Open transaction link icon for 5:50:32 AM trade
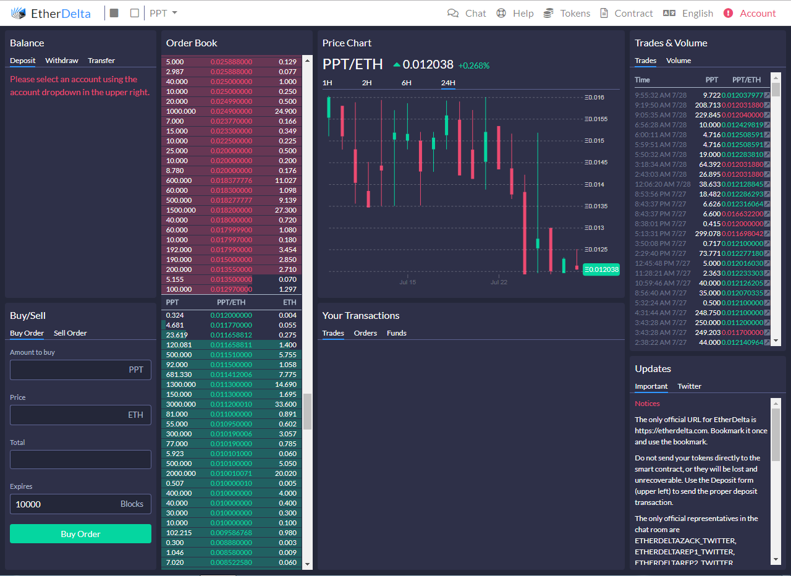Viewport: 791px width, 576px height. tap(768, 155)
